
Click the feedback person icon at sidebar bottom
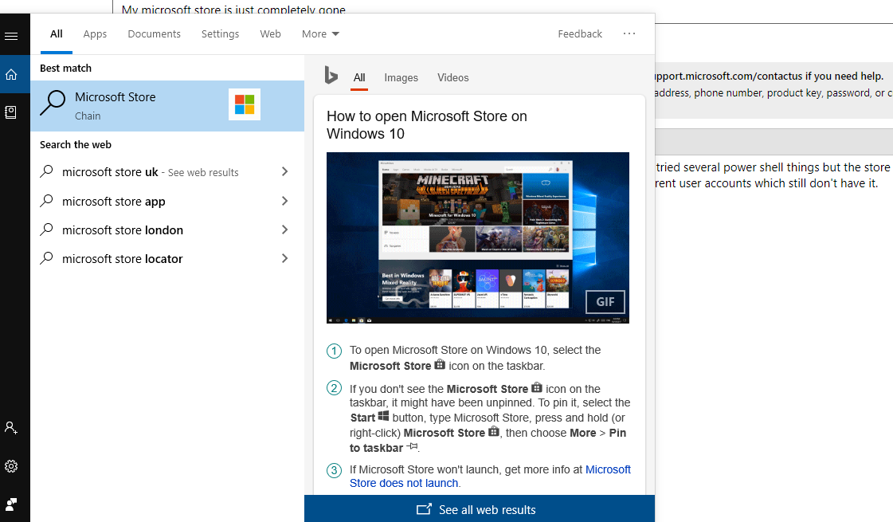click(x=11, y=504)
